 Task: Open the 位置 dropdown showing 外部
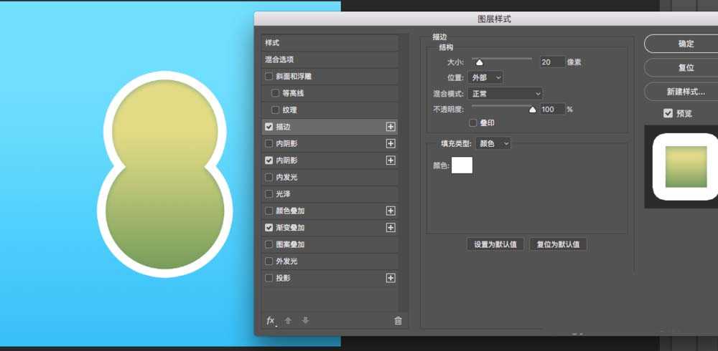pos(485,77)
